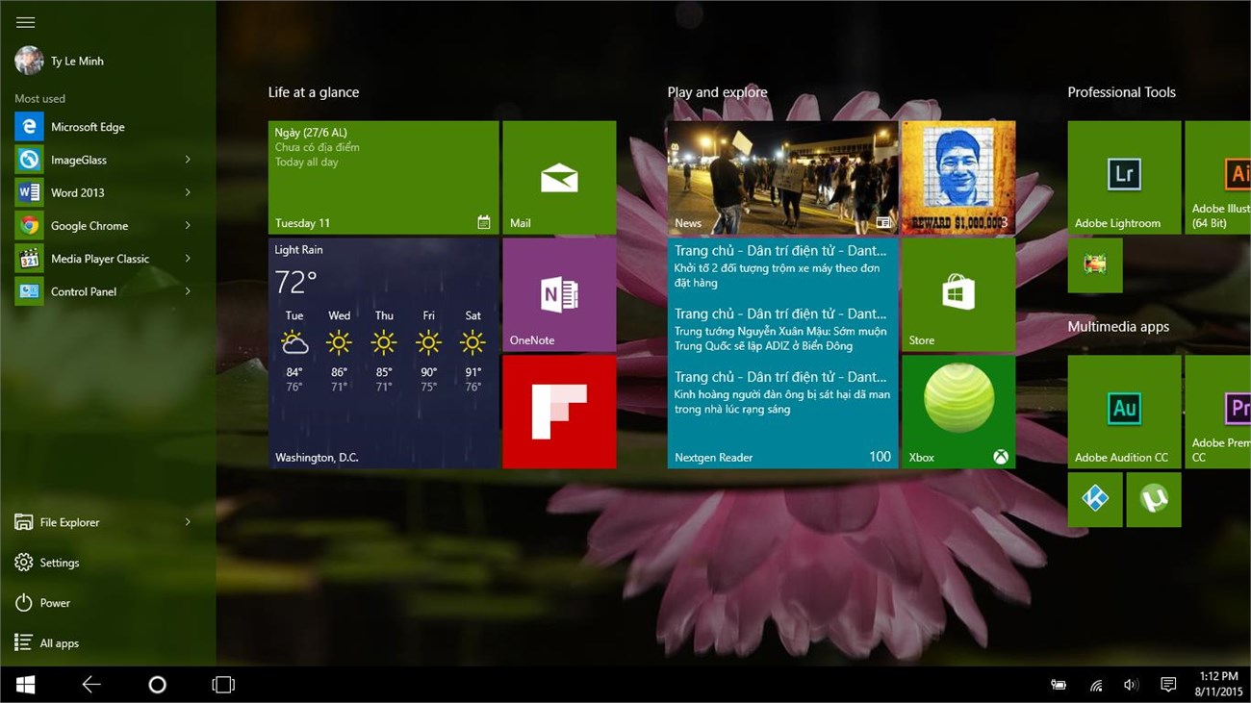The width and height of the screenshot is (1251, 703).
Task: Open the hamburger menu at top left
Action: pyautogui.click(x=25, y=21)
